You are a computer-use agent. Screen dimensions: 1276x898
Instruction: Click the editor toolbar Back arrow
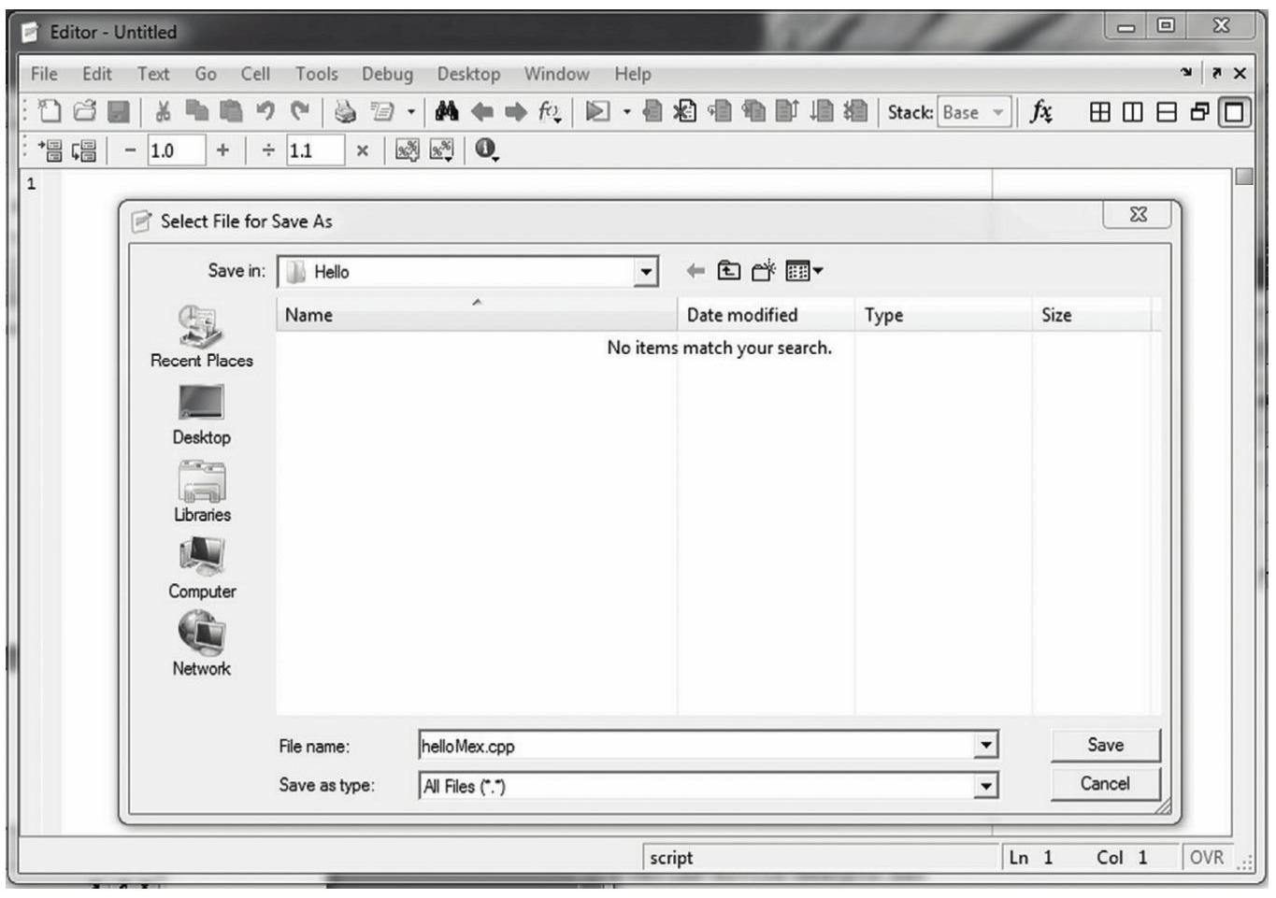coord(481,112)
